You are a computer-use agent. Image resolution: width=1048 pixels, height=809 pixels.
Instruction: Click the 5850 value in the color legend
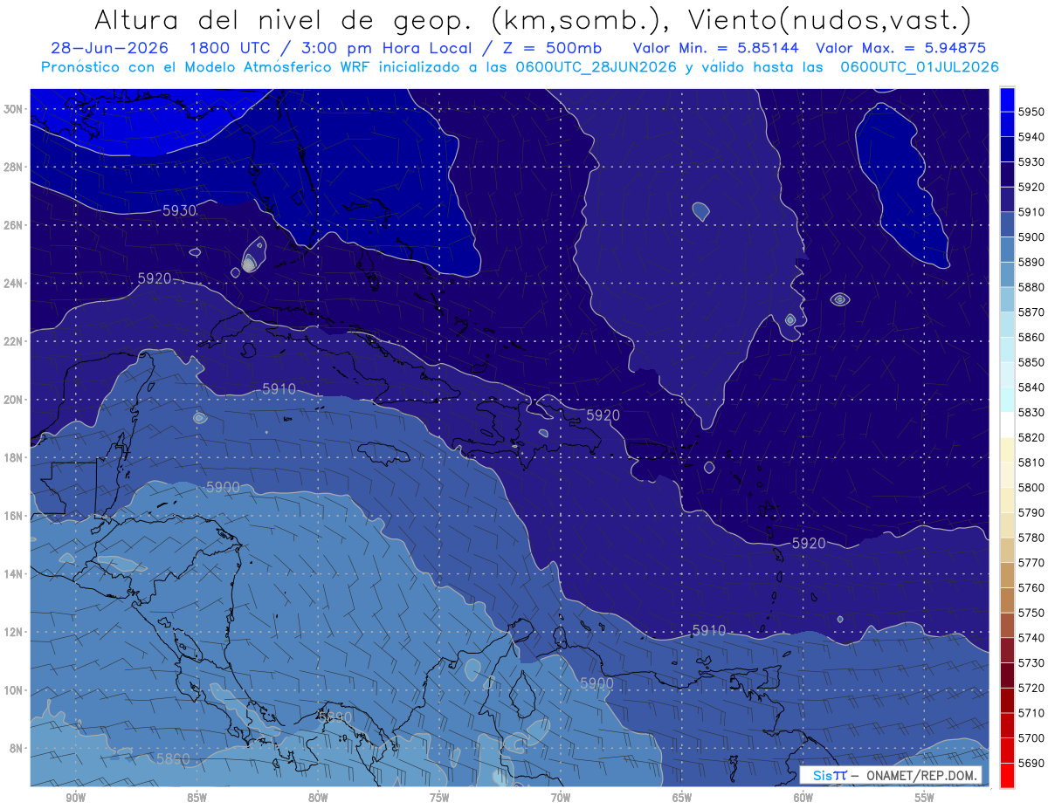1031,362
